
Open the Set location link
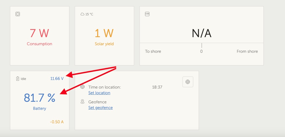(x=99, y=93)
